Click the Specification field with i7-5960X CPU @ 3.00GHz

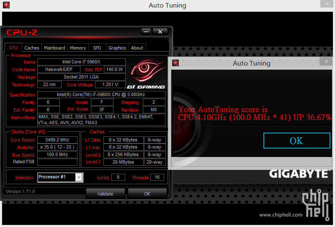(x=101, y=94)
